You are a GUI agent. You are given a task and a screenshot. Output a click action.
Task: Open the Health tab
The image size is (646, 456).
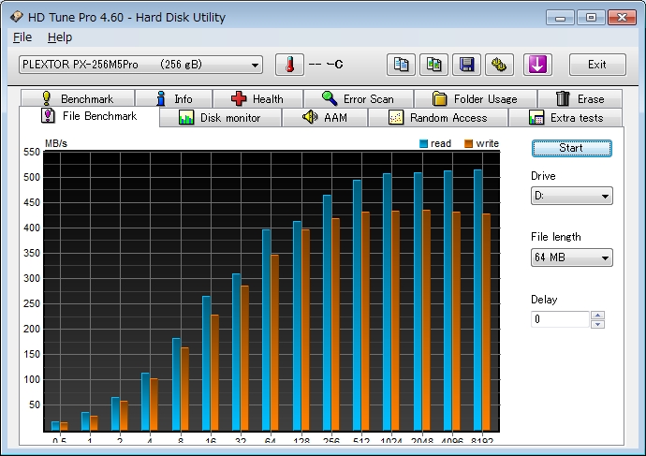tap(257, 98)
